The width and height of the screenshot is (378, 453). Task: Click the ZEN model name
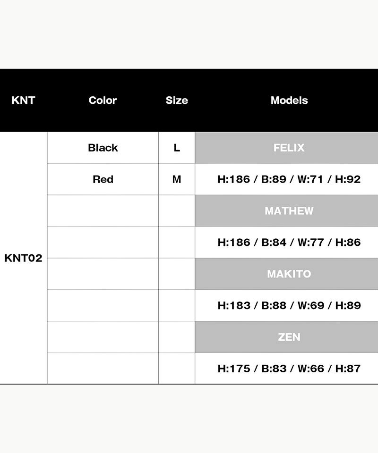[289, 337]
